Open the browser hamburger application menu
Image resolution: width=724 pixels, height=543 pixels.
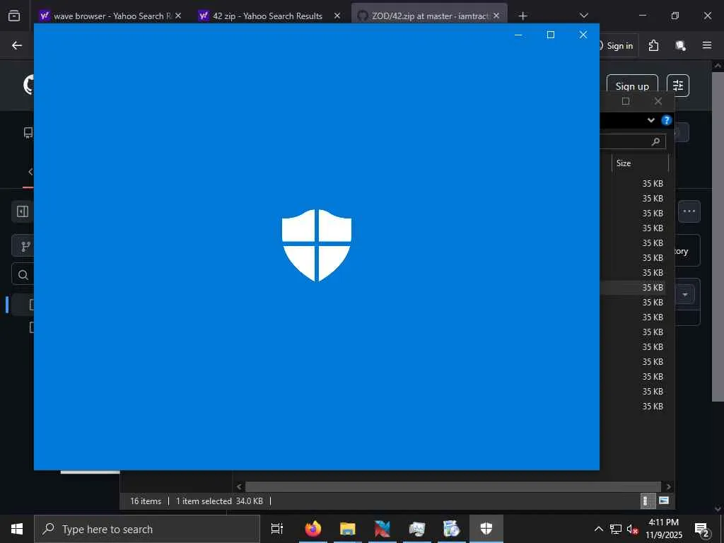point(707,45)
